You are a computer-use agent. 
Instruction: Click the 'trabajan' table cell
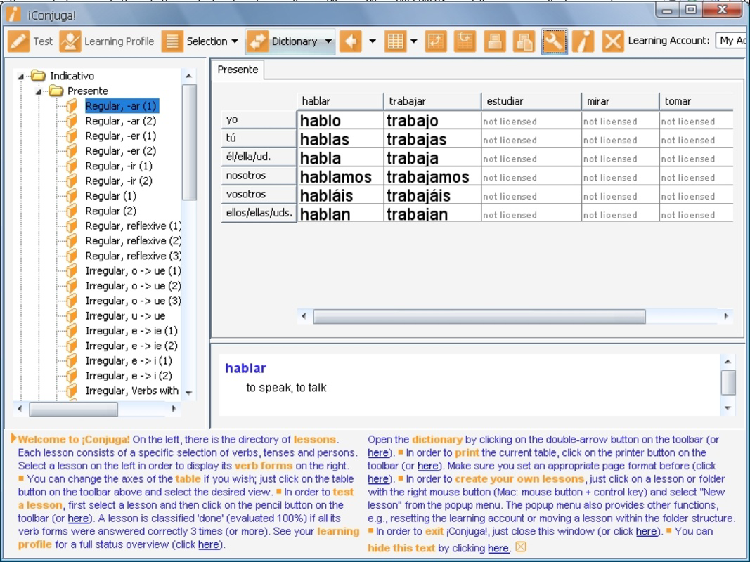432,214
